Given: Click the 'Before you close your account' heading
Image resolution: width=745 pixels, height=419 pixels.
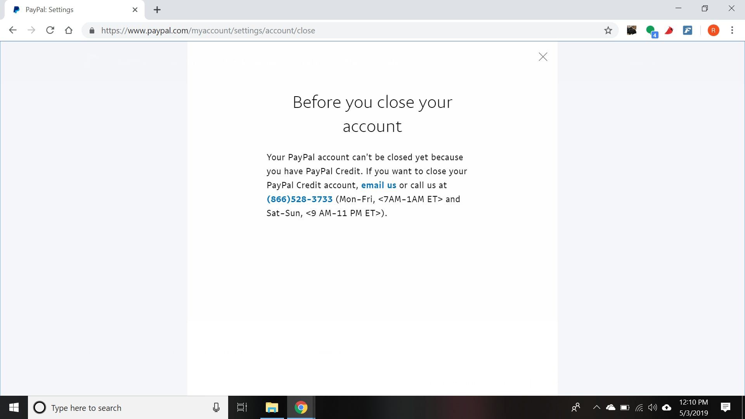Looking at the screenshot, I should [372, 114].
